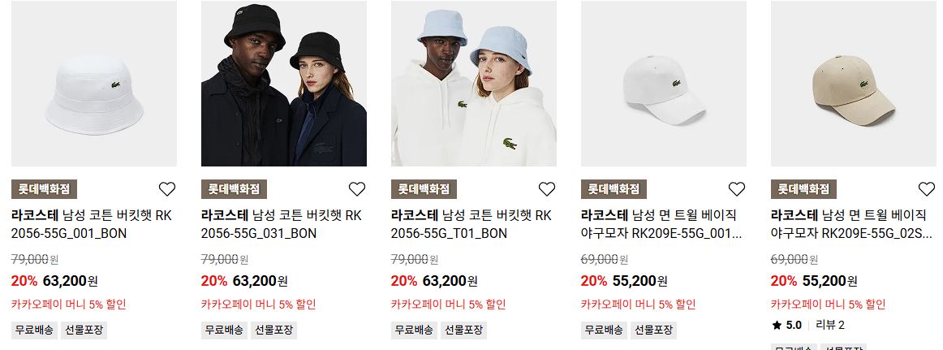Open white bucket hat product image
The width and height of the screenshot is (943, 350).
click(94, 84)
